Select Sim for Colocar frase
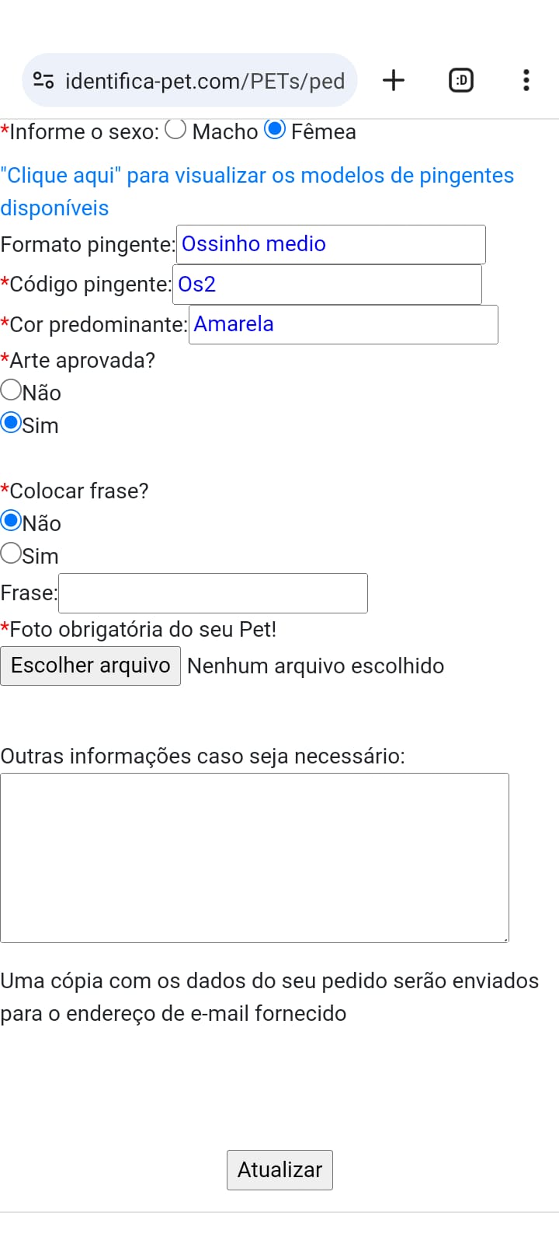Screen dimensions: 559x1244 click(11, 553)
